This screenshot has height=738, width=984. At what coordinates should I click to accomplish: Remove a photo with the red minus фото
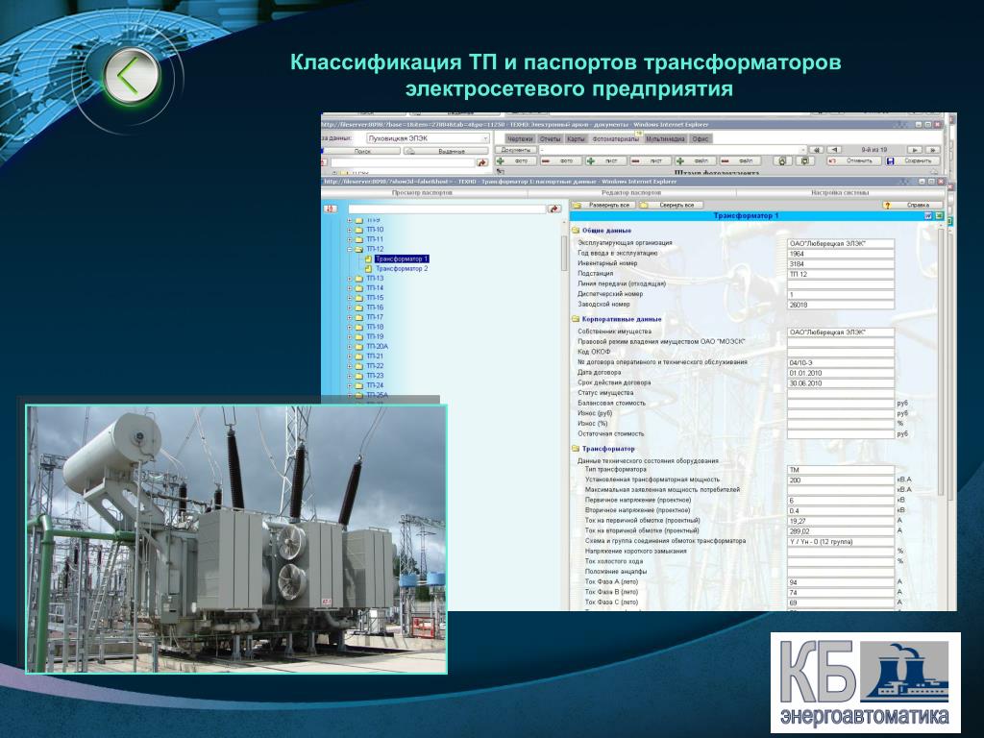point(561,161)
